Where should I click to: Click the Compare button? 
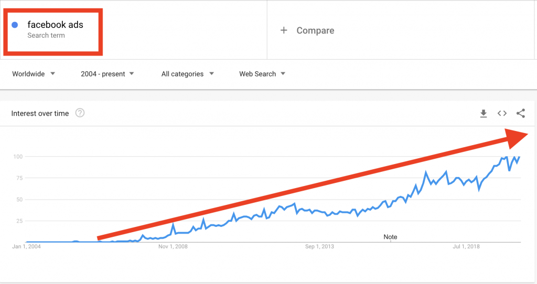315,30
